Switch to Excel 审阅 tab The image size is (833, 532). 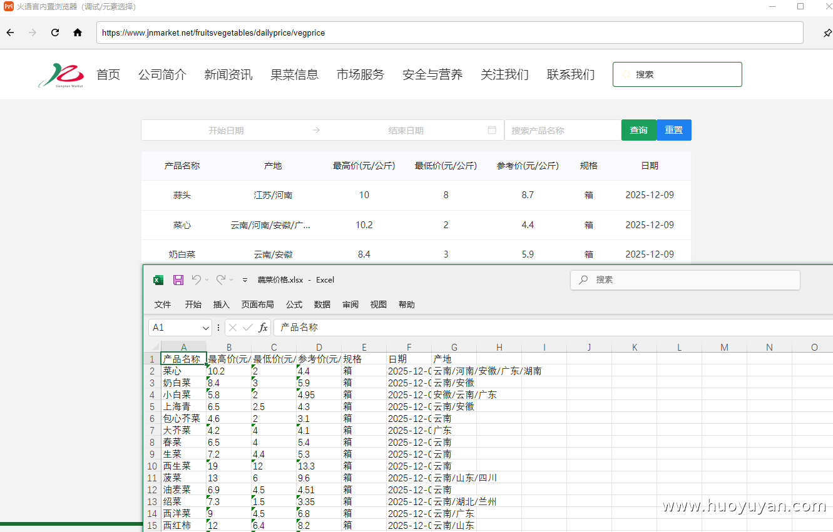coord(350,304)
